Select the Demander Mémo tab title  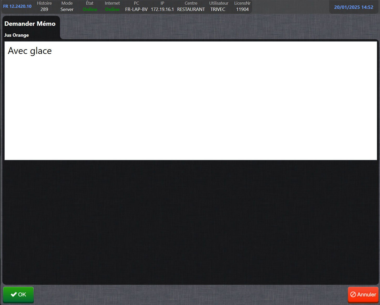click(30, 24)
